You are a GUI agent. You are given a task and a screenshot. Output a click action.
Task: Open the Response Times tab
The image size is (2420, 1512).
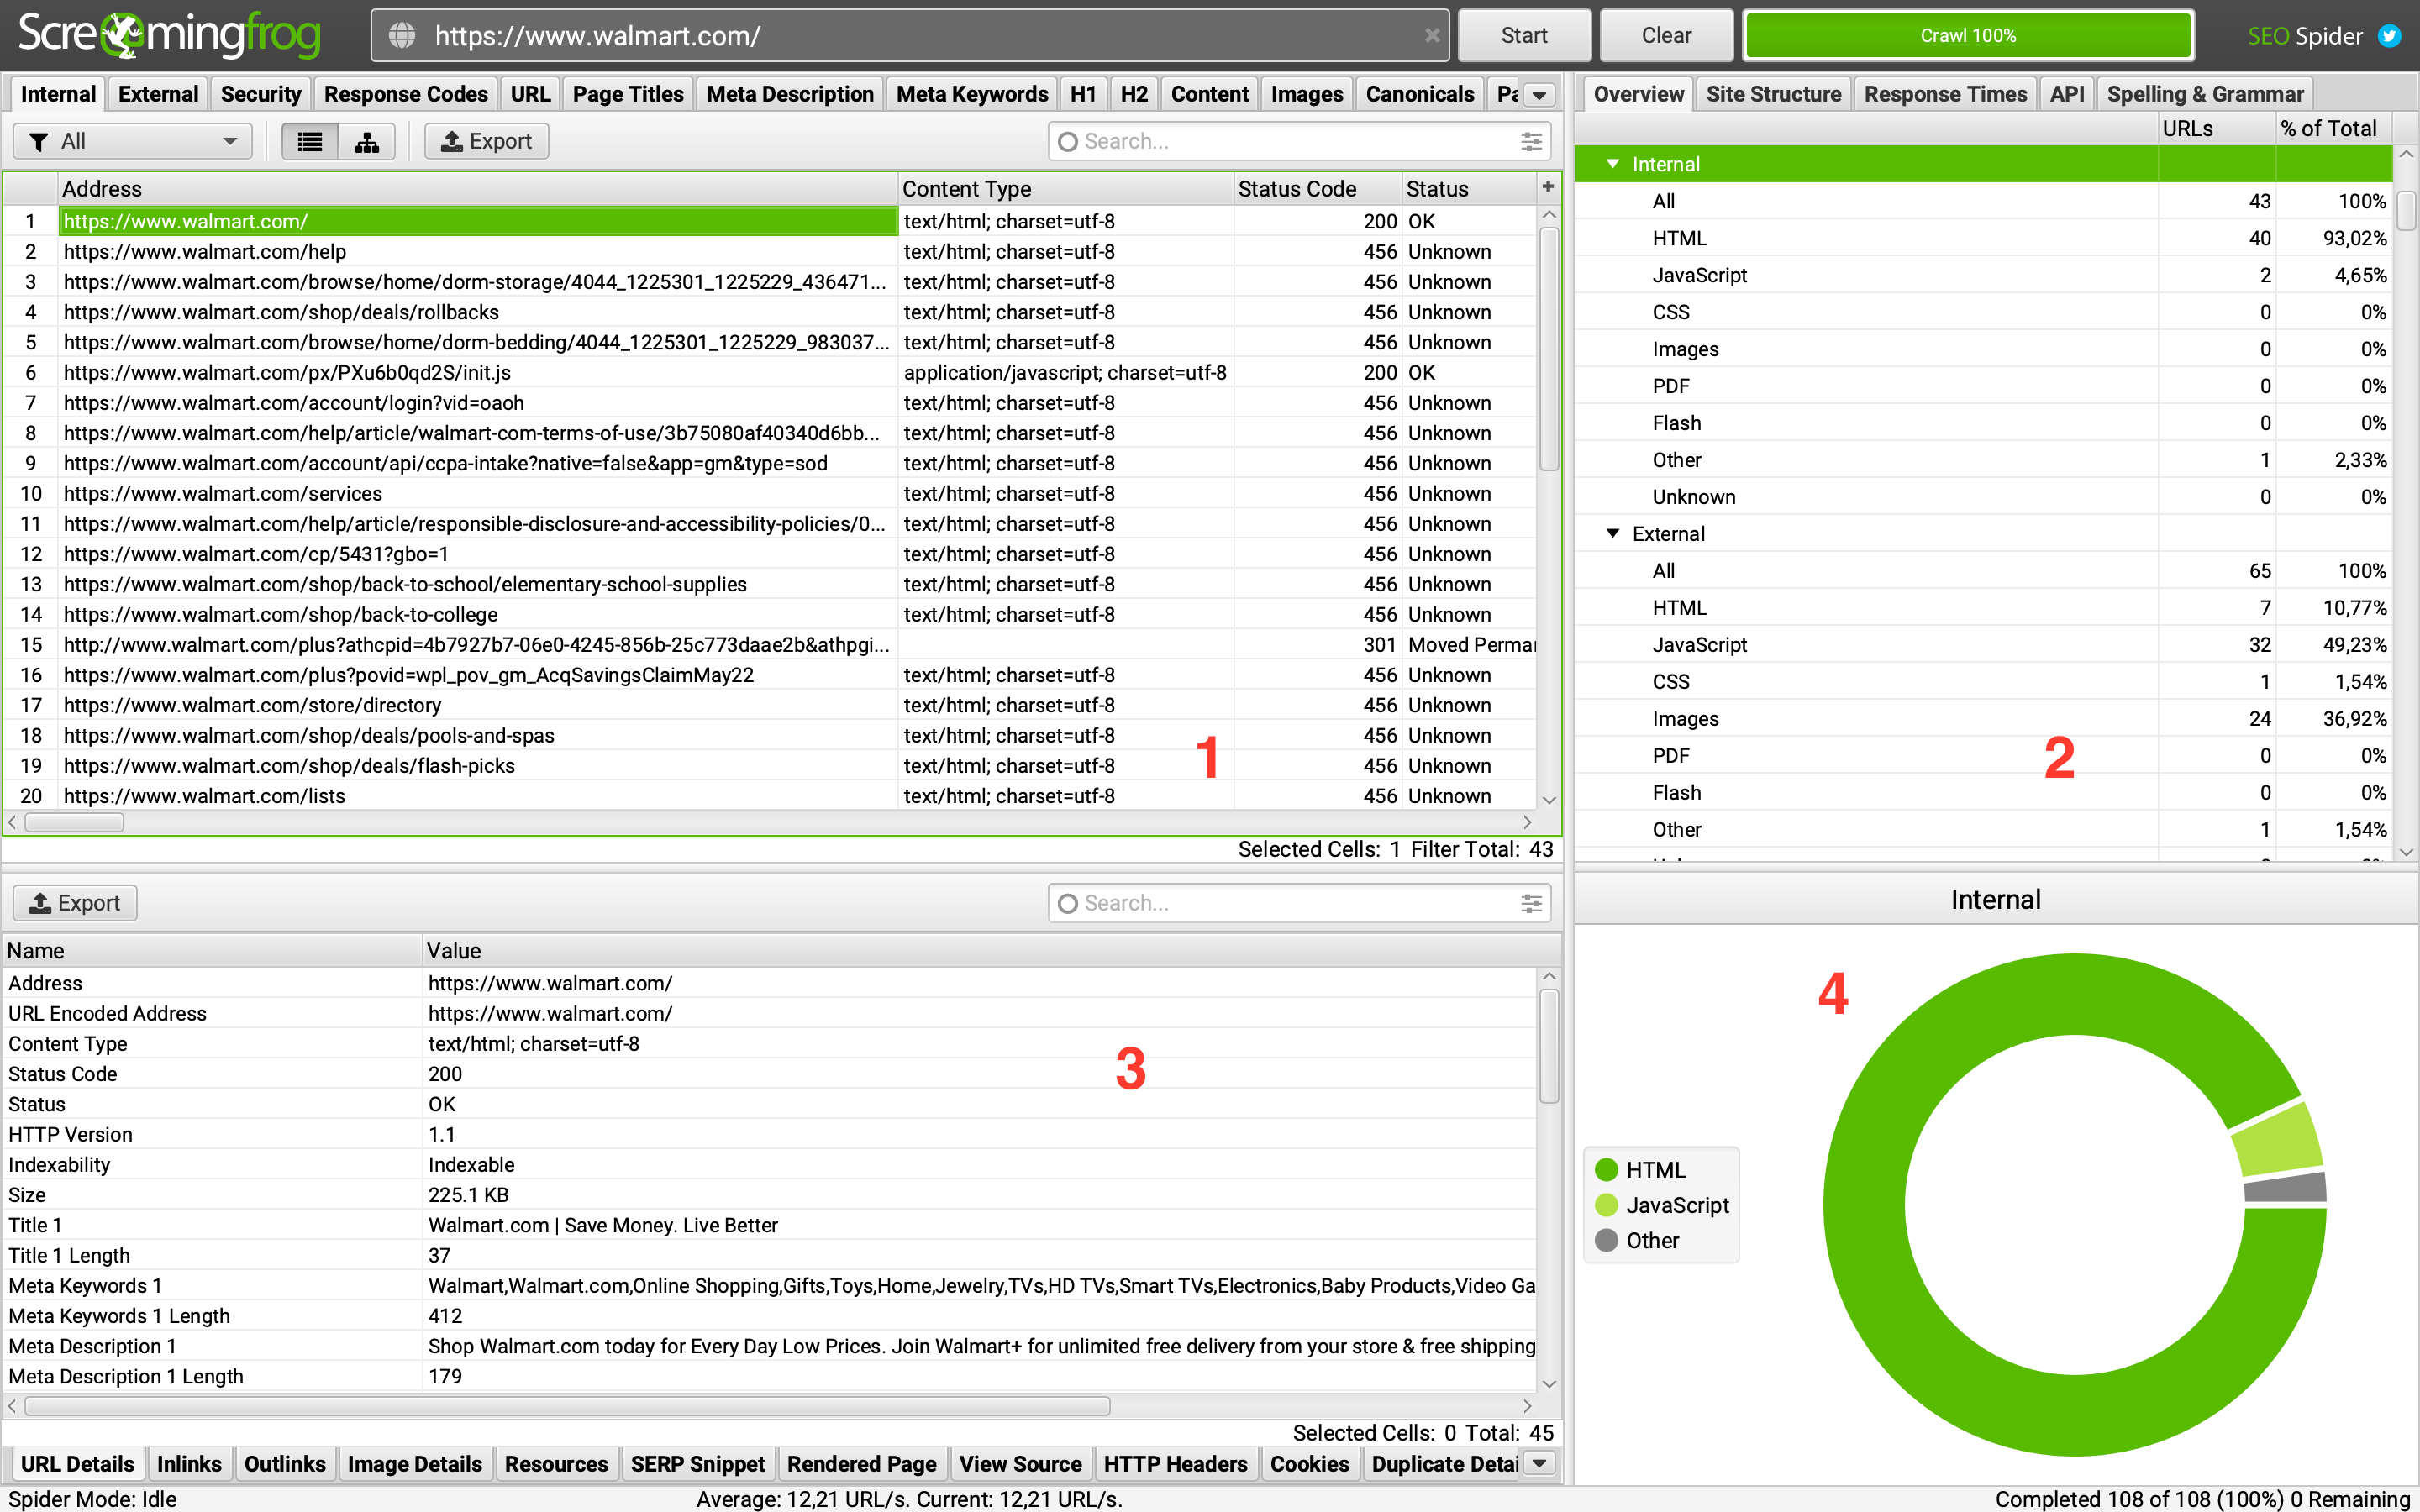click(x=1945, y=94)
